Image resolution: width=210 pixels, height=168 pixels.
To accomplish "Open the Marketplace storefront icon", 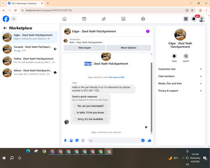I will coord(123,19).
